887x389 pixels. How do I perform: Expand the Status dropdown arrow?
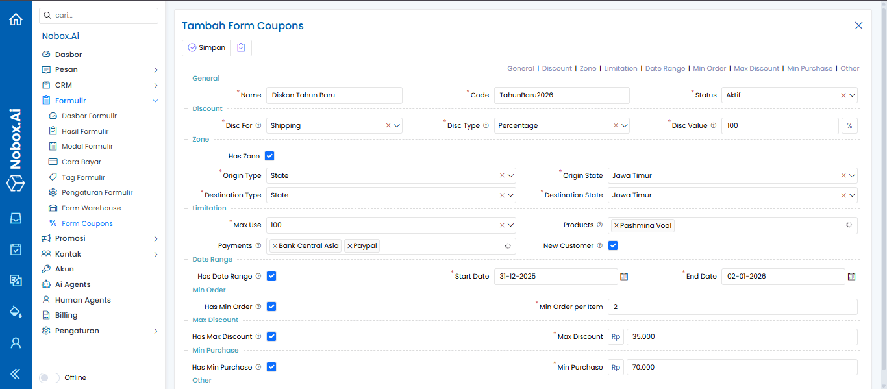pyautogui.click(x=852, y=95)
